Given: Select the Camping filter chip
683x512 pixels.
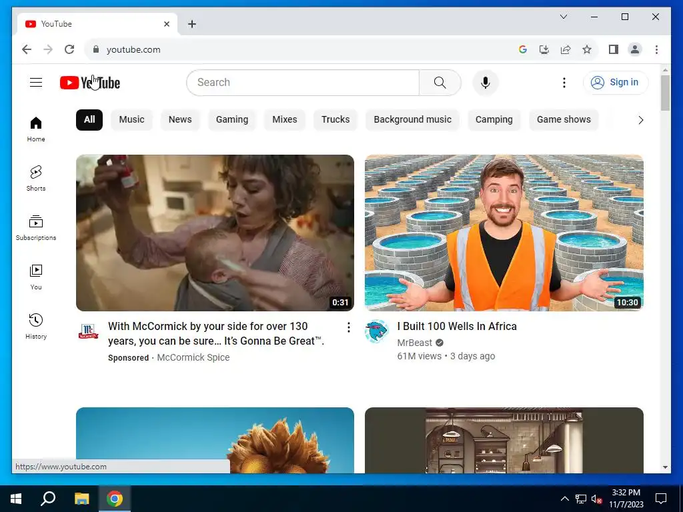Looking at the screenshot, I should coord(494,120).
